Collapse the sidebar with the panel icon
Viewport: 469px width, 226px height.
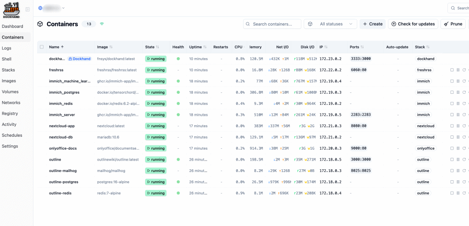point(27,10)
